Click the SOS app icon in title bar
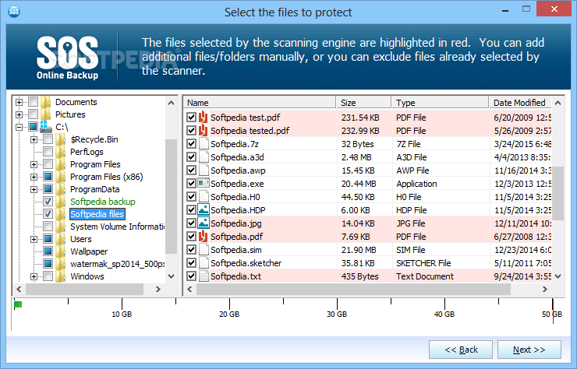577x369 pixels. click(x=14, y=12)
